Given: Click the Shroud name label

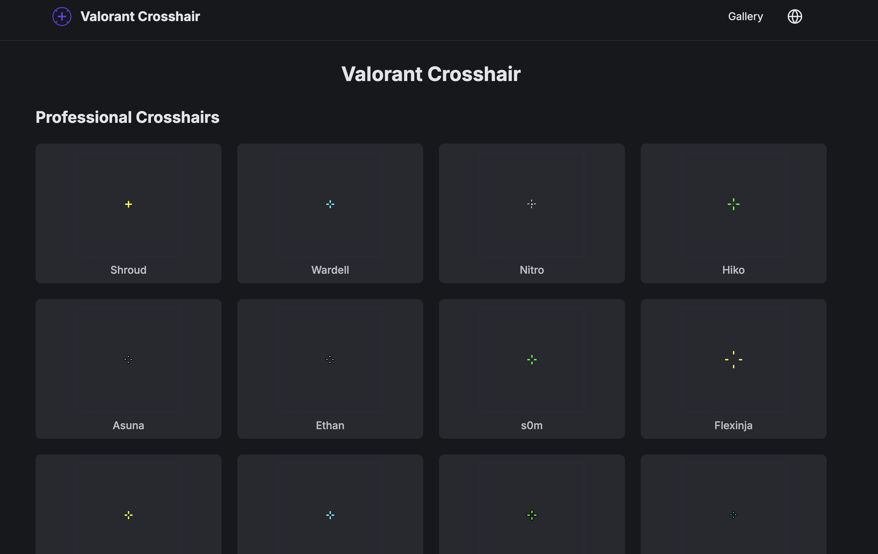Looking at the screenshot, I should coord(128,270).
